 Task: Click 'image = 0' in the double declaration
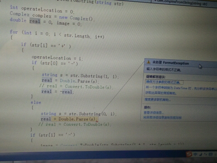point(69,23)
